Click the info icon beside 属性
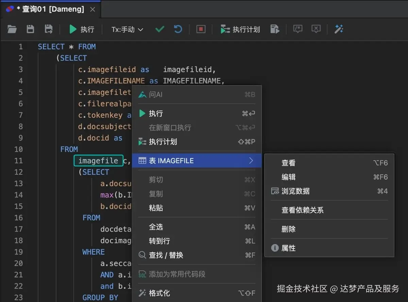 click(x=275, y=248)
